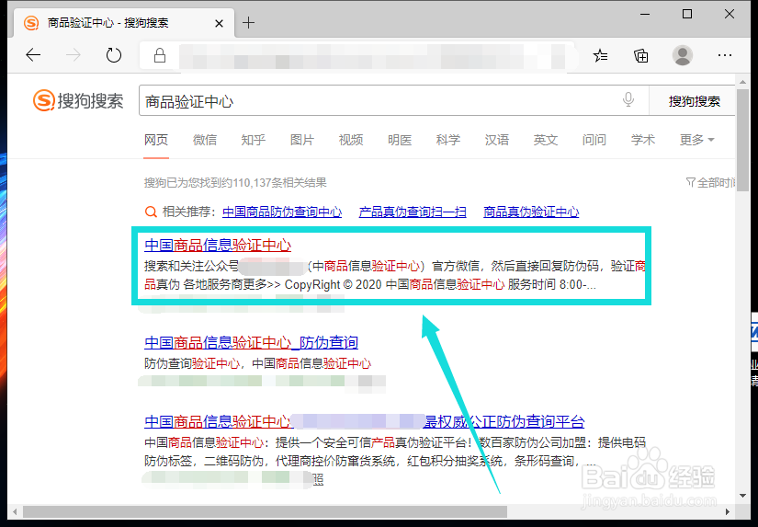Minimize the browser window

click(644, 15)
